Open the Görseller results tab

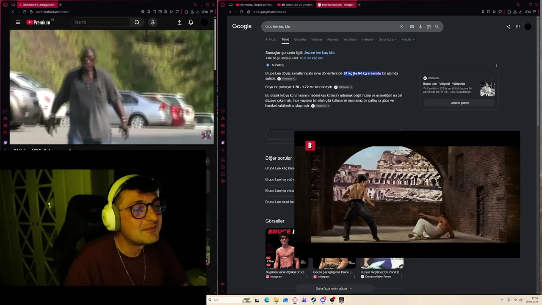tap(300, 39)
